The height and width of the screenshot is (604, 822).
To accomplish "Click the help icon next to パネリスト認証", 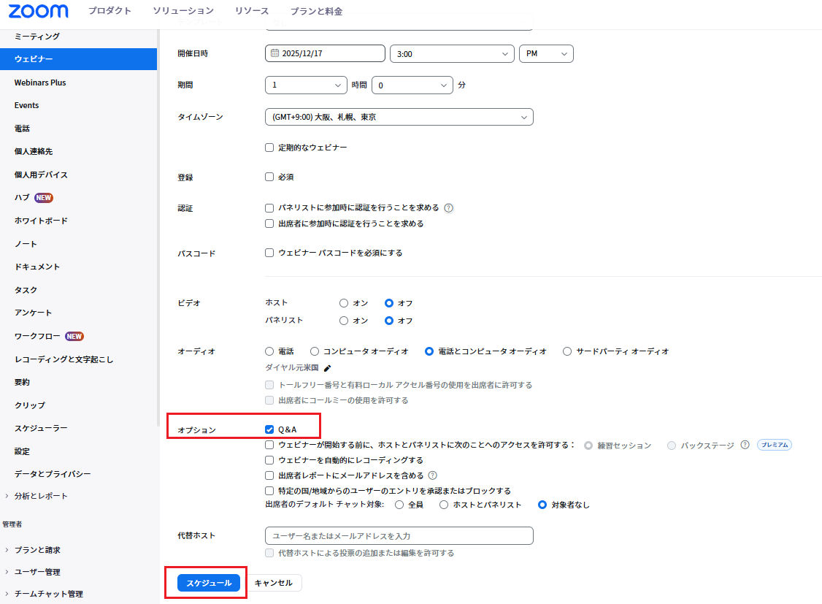I will (x=449, y=207).
